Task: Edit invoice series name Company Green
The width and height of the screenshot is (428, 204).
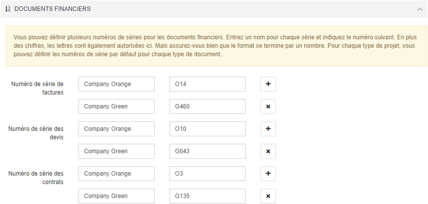Action: pyautogui.click(x=116, y=106)
